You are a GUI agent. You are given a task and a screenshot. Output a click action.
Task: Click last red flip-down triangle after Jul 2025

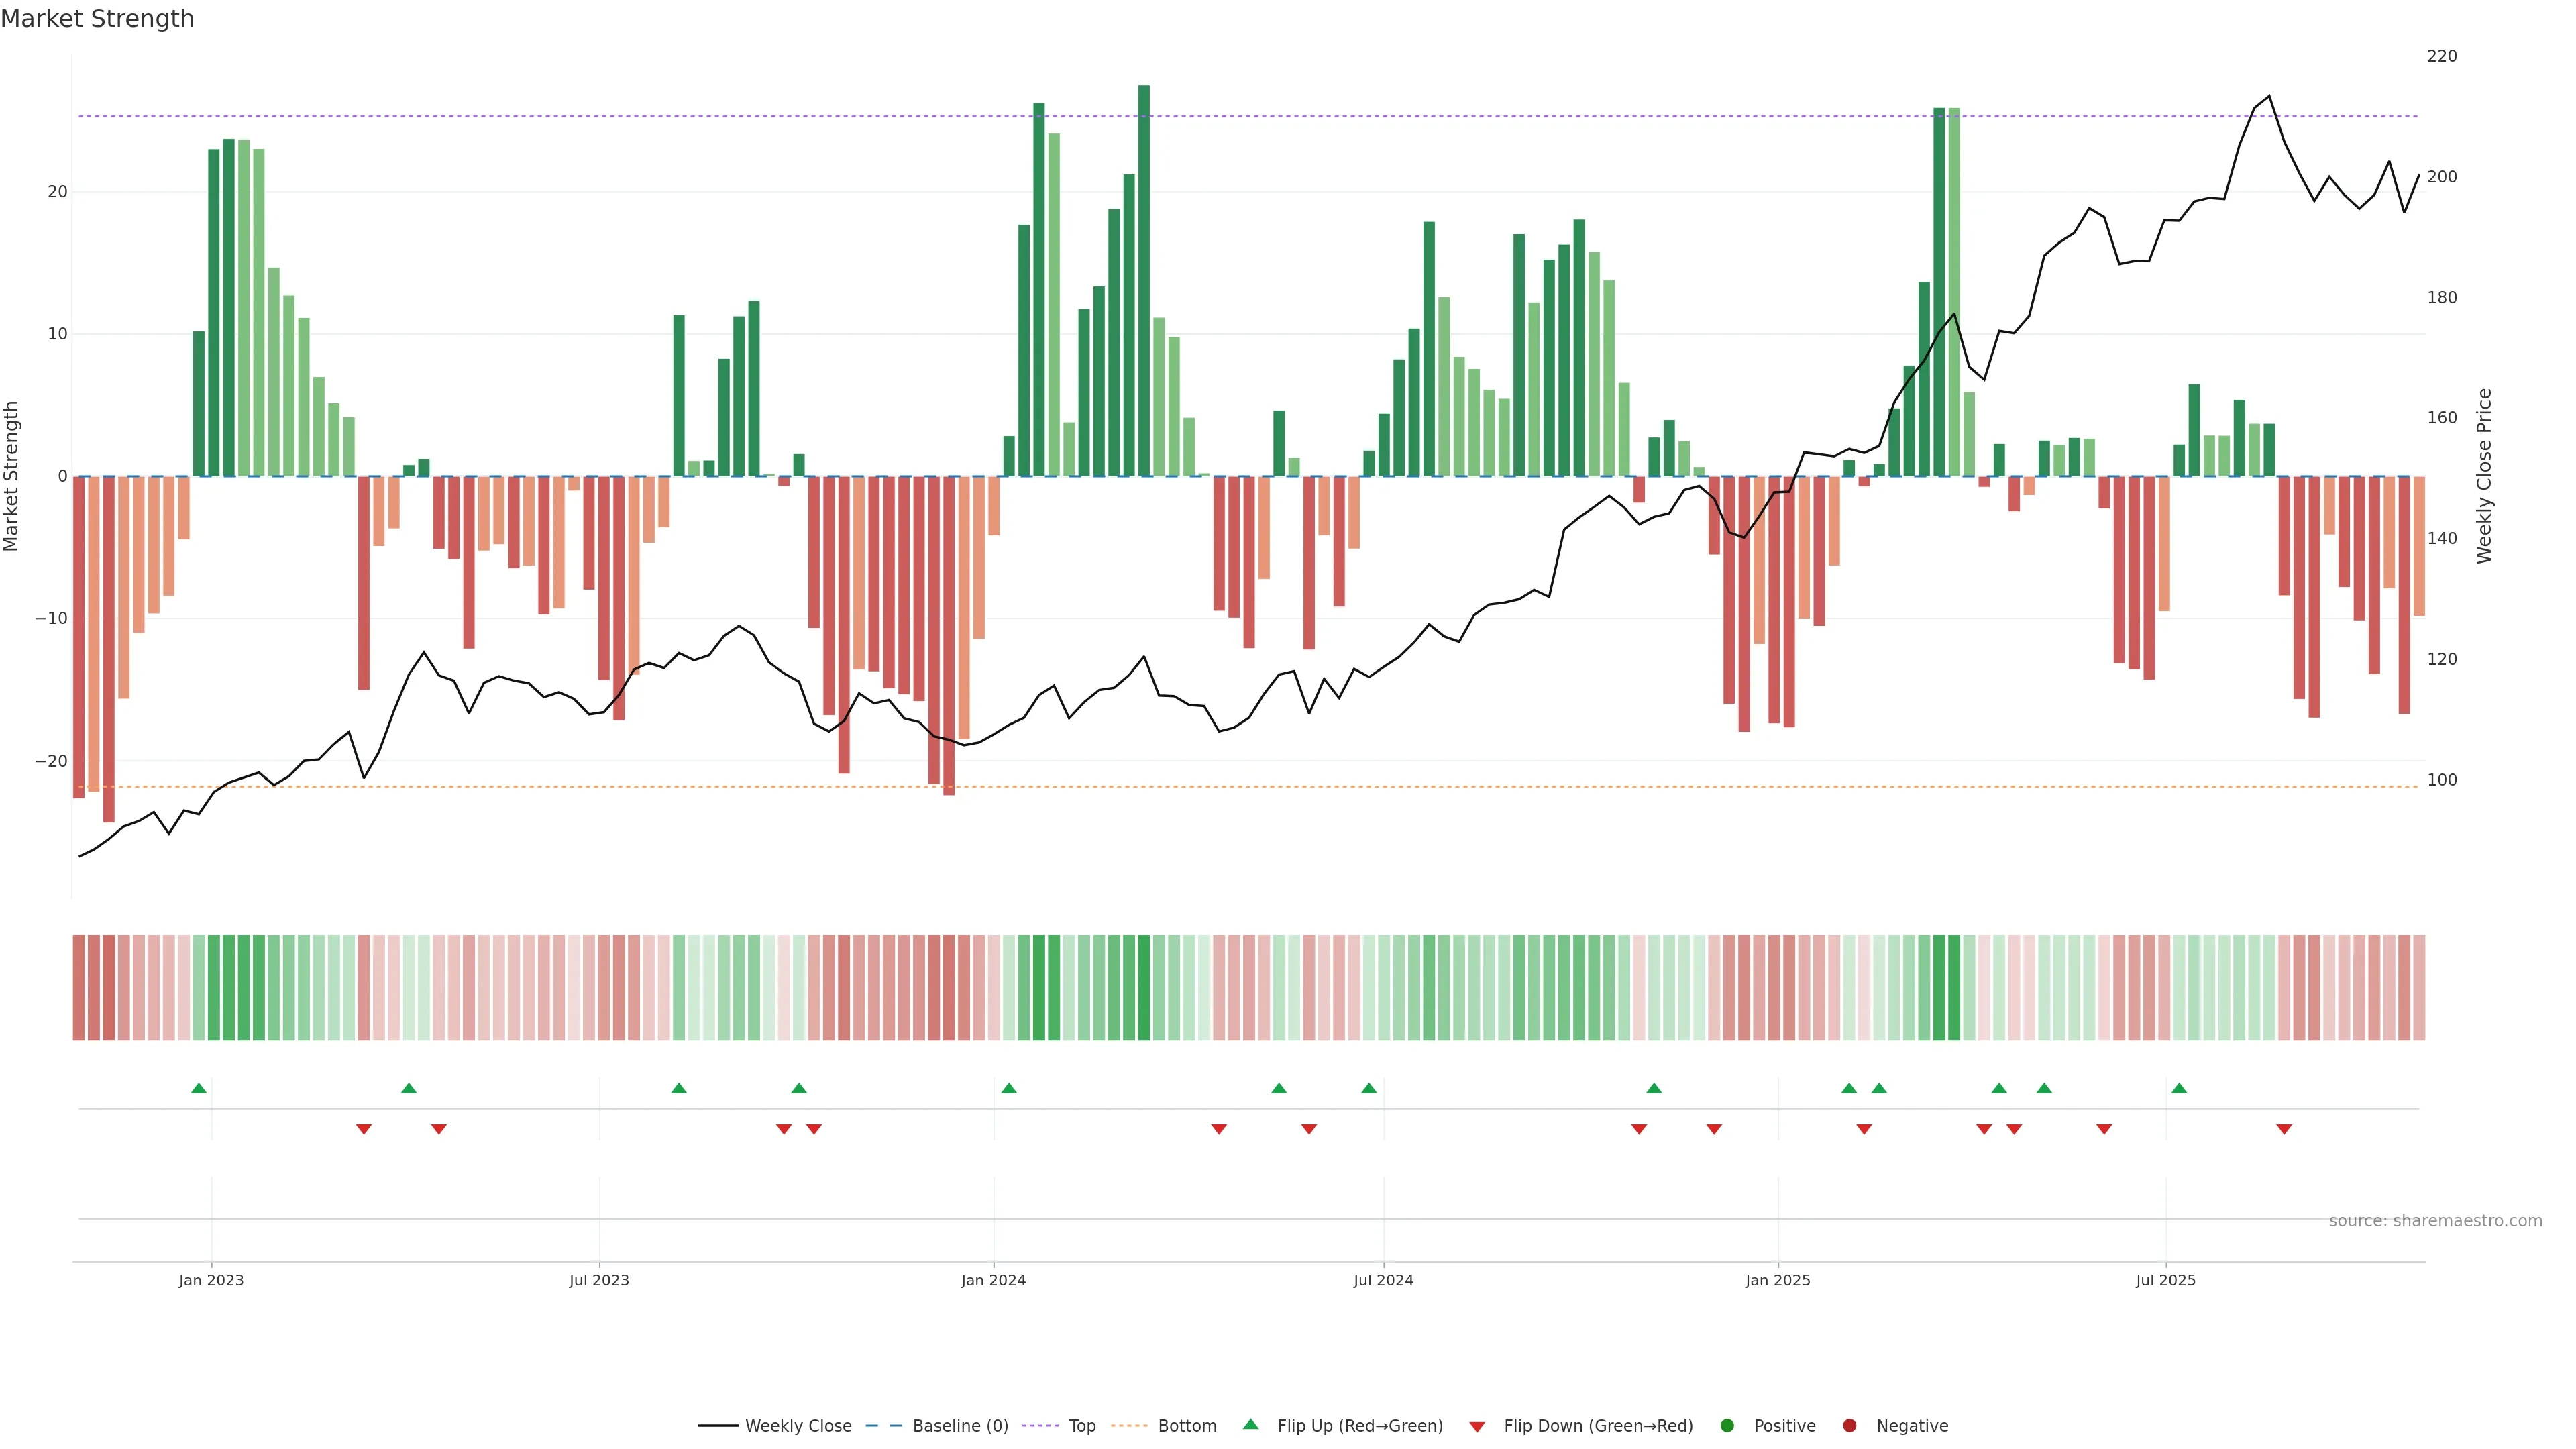click(x=2284, y=1129)
